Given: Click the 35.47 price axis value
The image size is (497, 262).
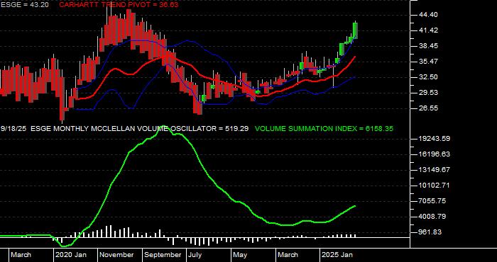Looking at the screenshot, I should [x=428, y=62].
